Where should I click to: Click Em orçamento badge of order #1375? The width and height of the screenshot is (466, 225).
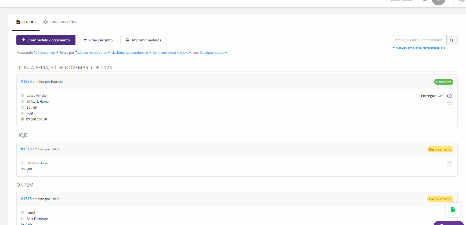(440, 199)
